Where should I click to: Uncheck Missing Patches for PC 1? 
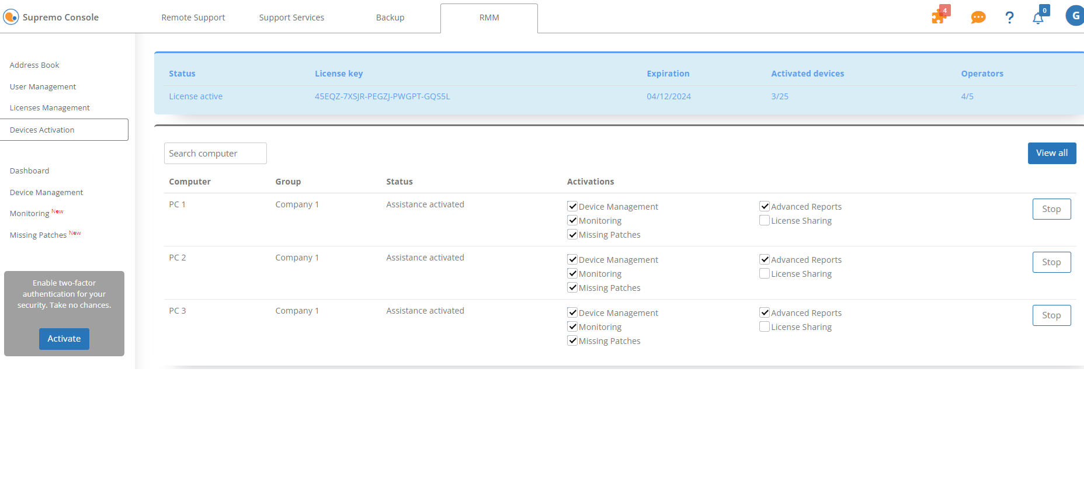[x=572, y=234]
